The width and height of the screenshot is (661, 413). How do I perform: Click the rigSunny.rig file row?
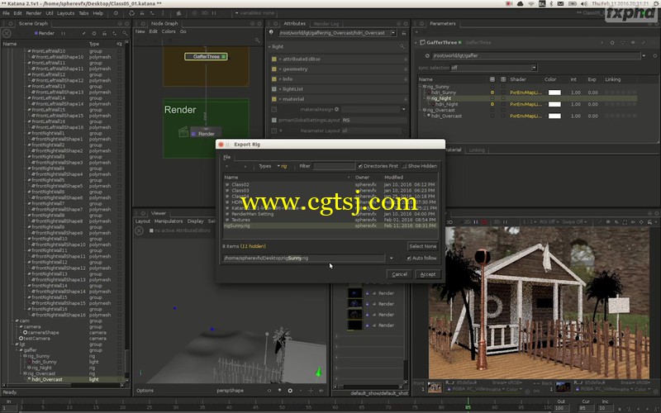tap(330, 225)
